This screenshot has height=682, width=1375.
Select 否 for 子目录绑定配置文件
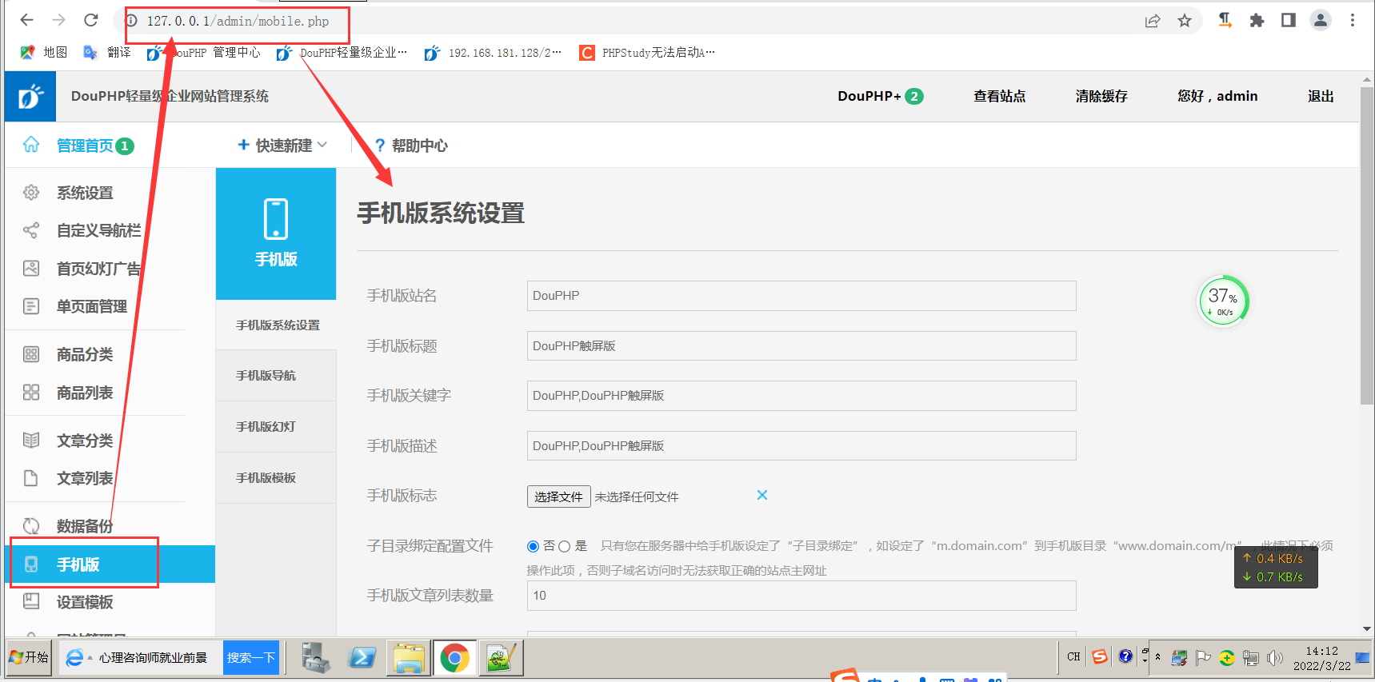coord(533,546)
